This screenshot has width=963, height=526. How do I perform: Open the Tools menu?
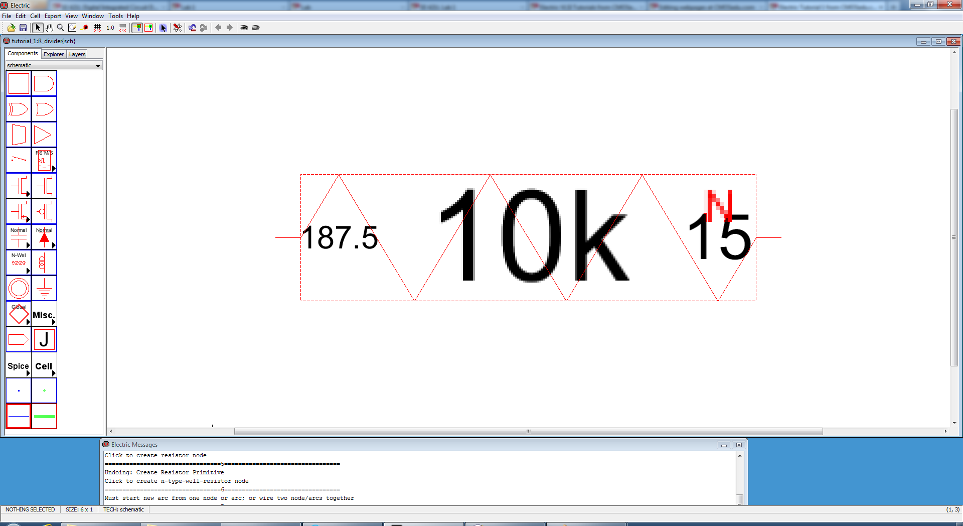(x=115, y=16)
